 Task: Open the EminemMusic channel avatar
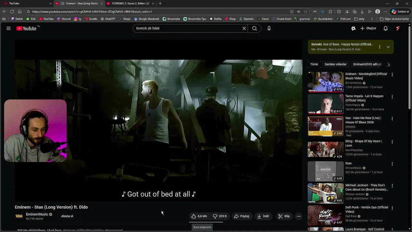[19, 216]
